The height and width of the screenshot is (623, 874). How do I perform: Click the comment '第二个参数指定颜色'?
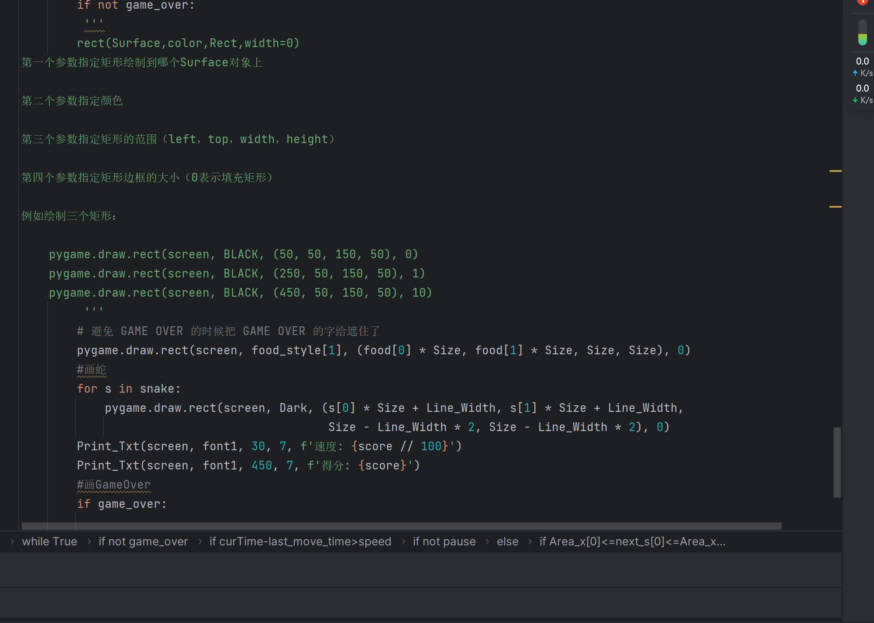pyautogui.click(x=72, y=101)
